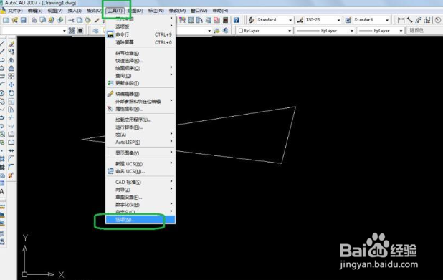The width and height of the screenshot is (443, 280).
Task: Click the 随颜色 plot style field
Action: click(424, 31)
